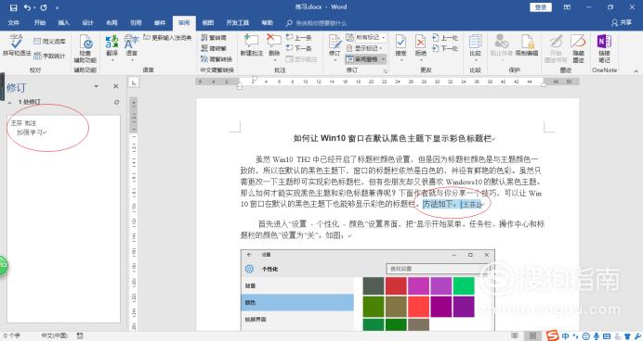The image size is (643, 341).
Task: Click 检查辅助功能 accessibility checker
Action: click(85, 49)
